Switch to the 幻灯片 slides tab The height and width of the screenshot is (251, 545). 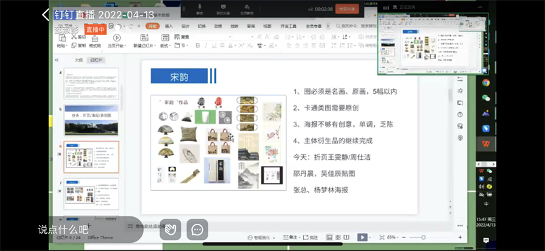coord(96,60)
